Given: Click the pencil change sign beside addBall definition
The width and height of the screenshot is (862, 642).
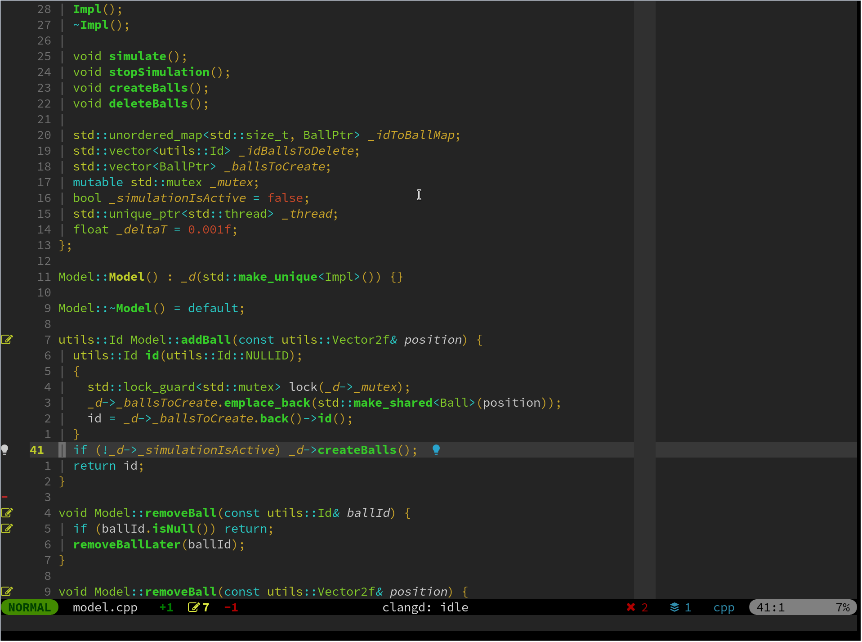Looking at the screenshot, I should tap(7, 339).
